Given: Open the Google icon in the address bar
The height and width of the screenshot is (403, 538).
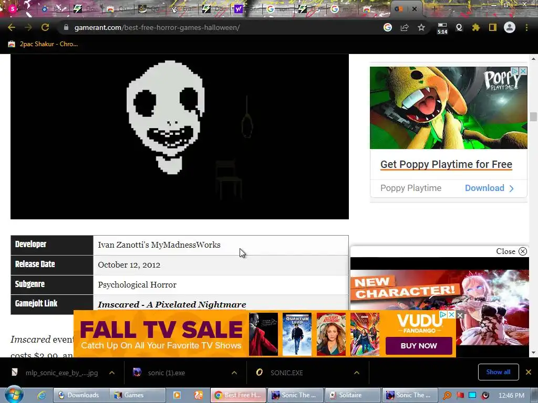Looking at the screenshot, I should pyautogui.click(x=388, y=27).
